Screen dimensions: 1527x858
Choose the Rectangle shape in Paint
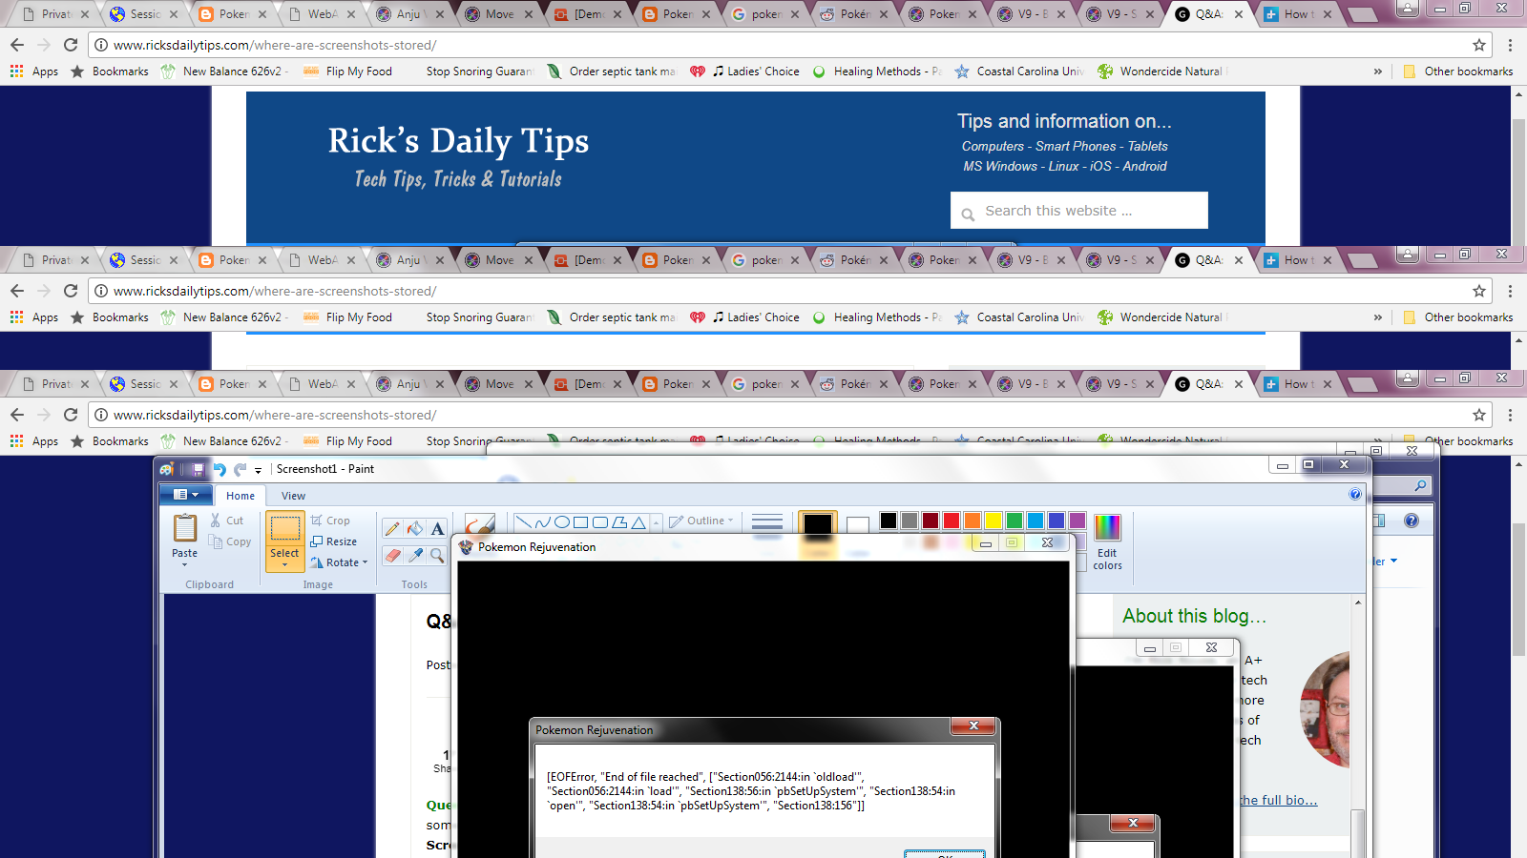point(580,522)
